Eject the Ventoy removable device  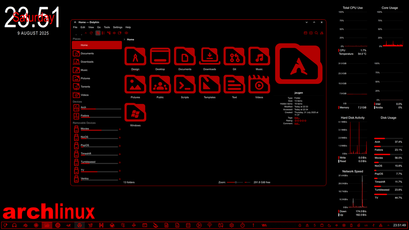[x=120, y=179]
